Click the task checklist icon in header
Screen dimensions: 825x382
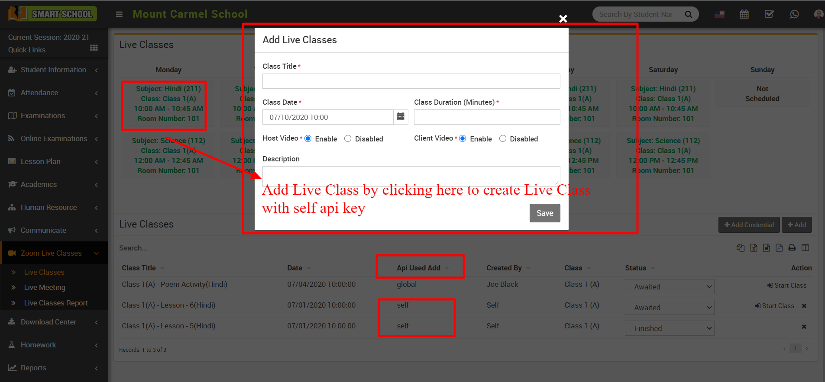tap(769, 14)
